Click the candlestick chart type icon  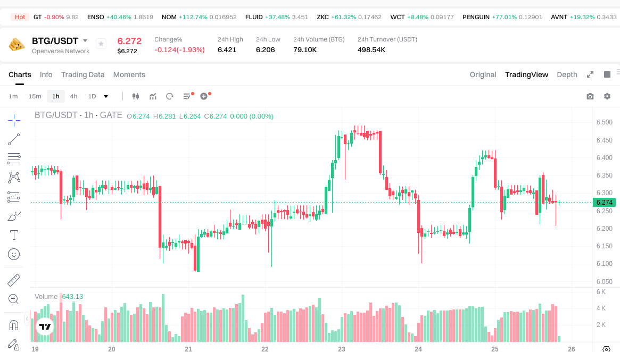135,96
